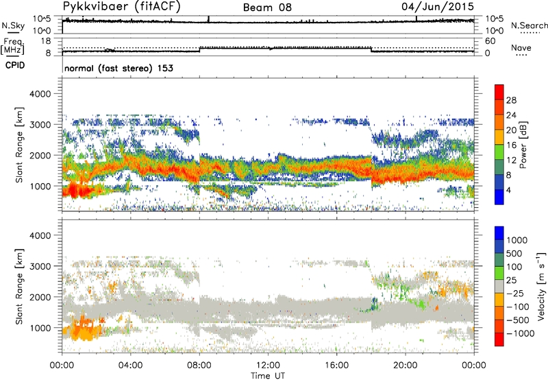Click the Pykkvibaer (fitACF) title
Screen dimensions: 548x380
click(x=122, y=7)
